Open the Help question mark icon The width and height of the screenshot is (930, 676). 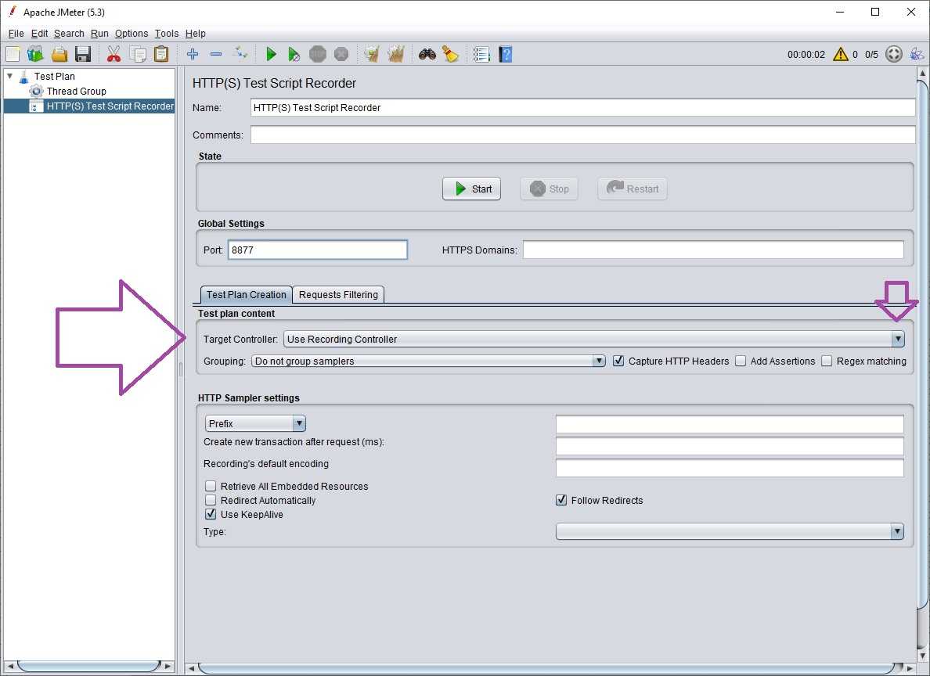point(505,54)
